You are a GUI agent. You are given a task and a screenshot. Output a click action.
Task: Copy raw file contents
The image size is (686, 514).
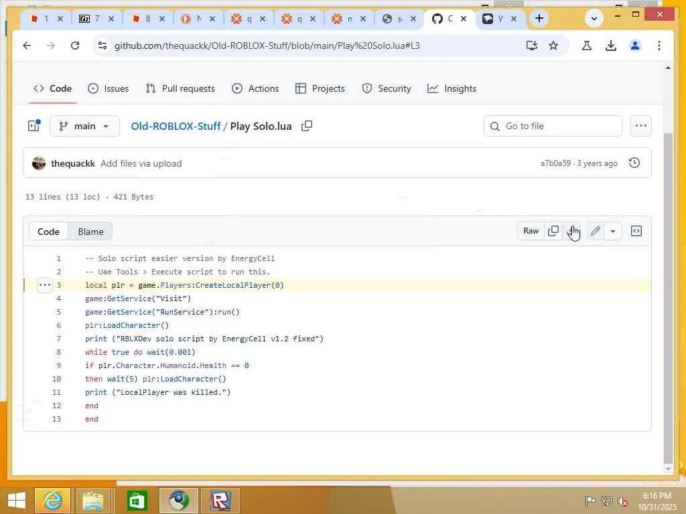(553, 231)
